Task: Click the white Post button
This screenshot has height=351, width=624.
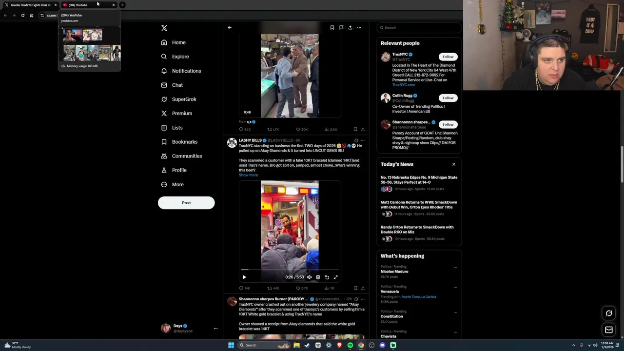Action: pos(186,203)
